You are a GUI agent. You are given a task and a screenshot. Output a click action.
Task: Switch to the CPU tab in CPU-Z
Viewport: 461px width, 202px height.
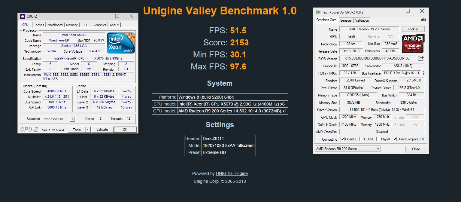pyautogui.click(x=26, y=25)
